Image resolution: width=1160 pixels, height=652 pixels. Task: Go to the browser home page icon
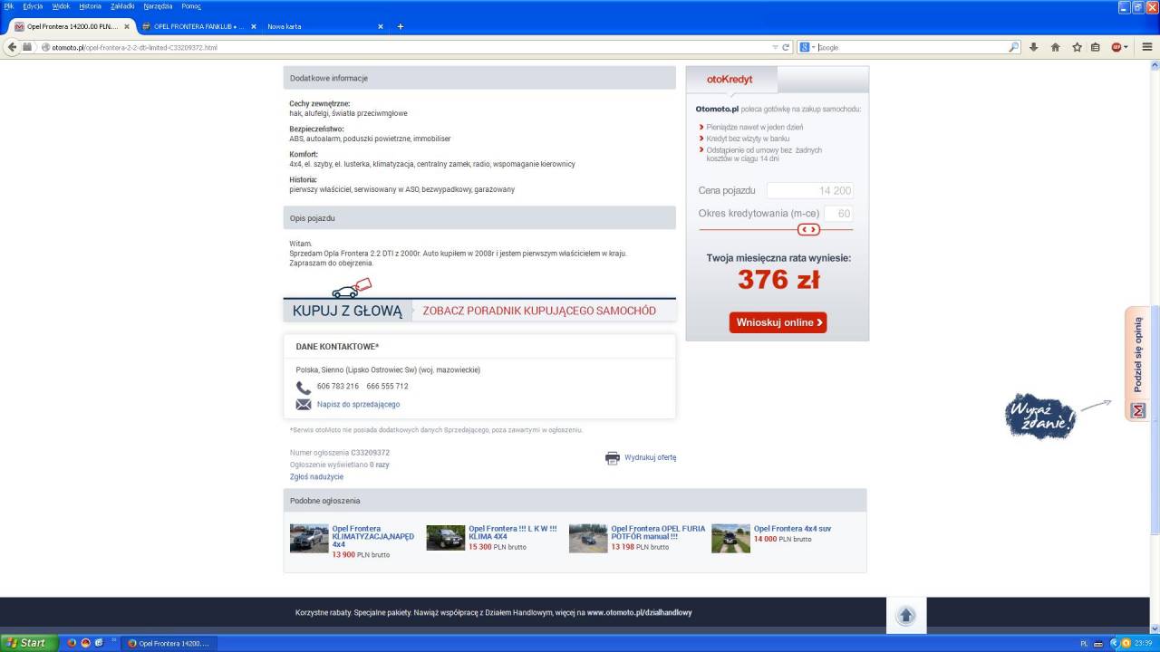pyautogui.click(x=1055, y=47)
